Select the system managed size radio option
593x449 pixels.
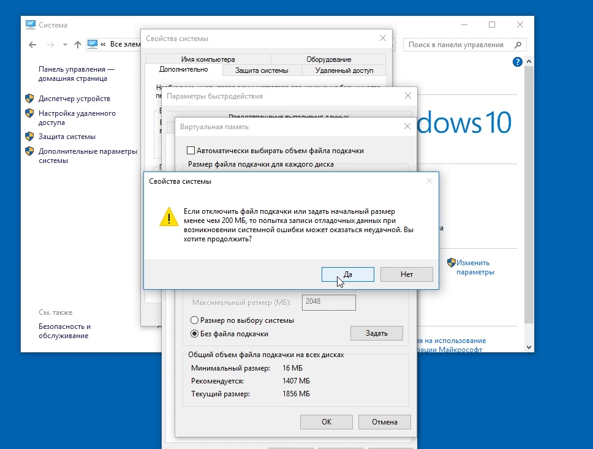tap(195, 320)
